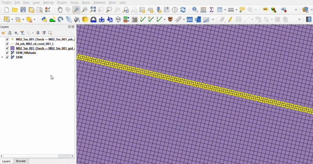The height and width of the screenshot is (164, 313).
Task: Uncheck the DEM_Hillshade layer checkbox
Action: click(x=7, y=53)
